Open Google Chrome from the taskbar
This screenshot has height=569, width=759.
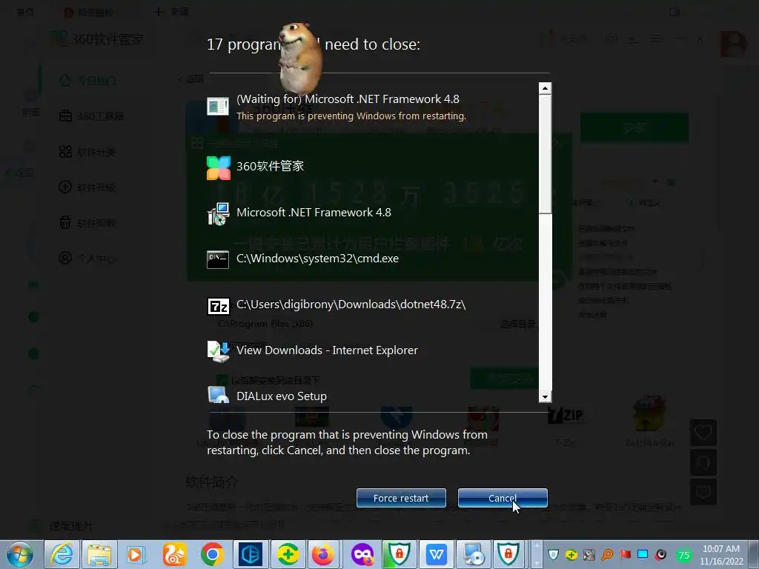point(212,554)
